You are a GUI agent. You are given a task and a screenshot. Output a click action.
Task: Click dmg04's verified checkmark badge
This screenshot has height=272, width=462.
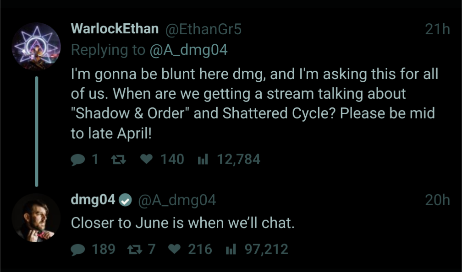[x=125, y=200]
